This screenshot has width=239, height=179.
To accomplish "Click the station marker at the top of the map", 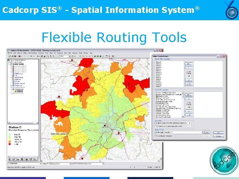I will click(x=72, y=60).
